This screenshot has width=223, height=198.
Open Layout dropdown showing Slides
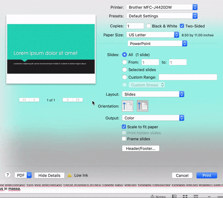coord(153,94)
